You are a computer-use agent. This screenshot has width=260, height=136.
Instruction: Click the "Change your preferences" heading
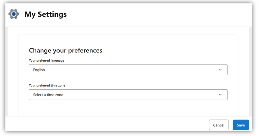(x=66, y=51)
